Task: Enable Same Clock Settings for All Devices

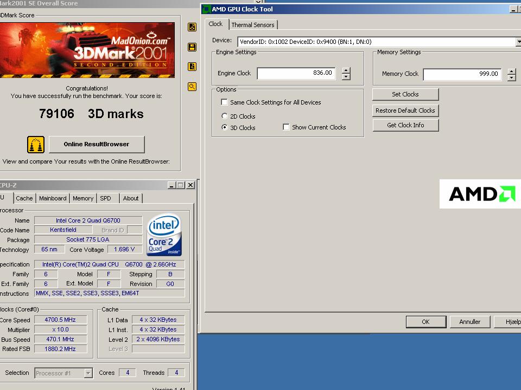Action: pyautogui.click(x=224, y=102)
